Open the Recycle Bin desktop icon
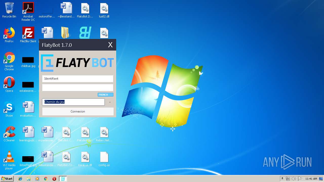Viewport: 324px width, 182px height. (x=9, y=10)
